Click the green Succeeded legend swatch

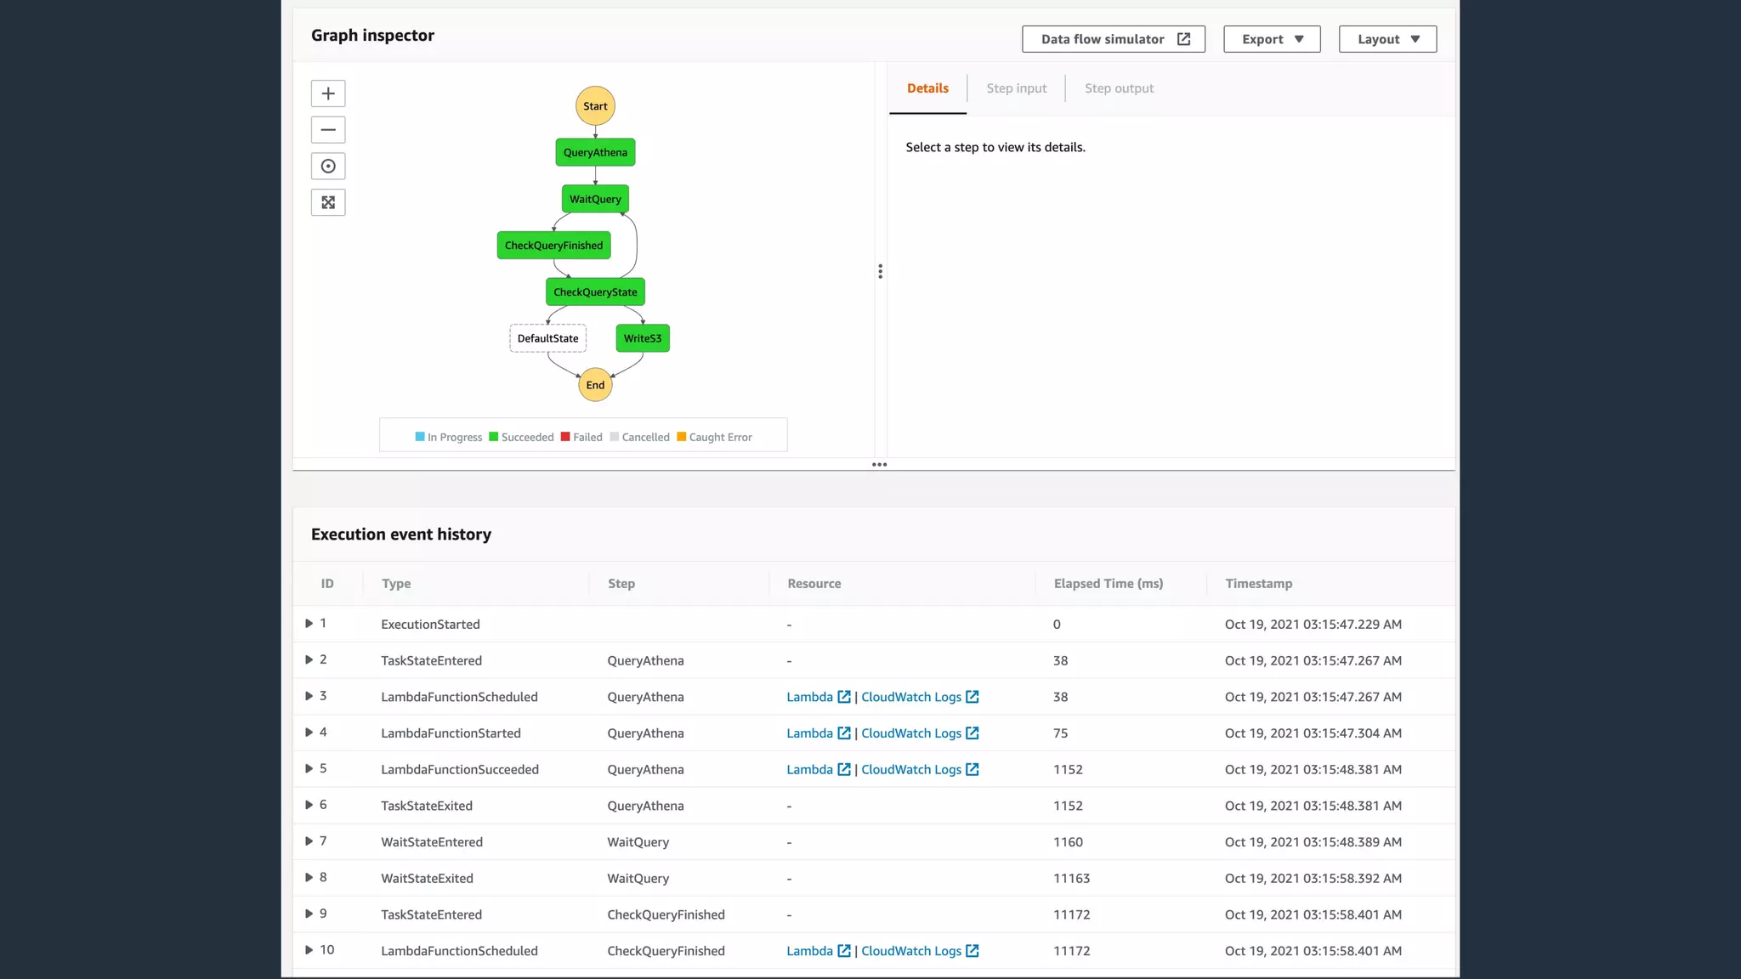(x=493, y=437)
